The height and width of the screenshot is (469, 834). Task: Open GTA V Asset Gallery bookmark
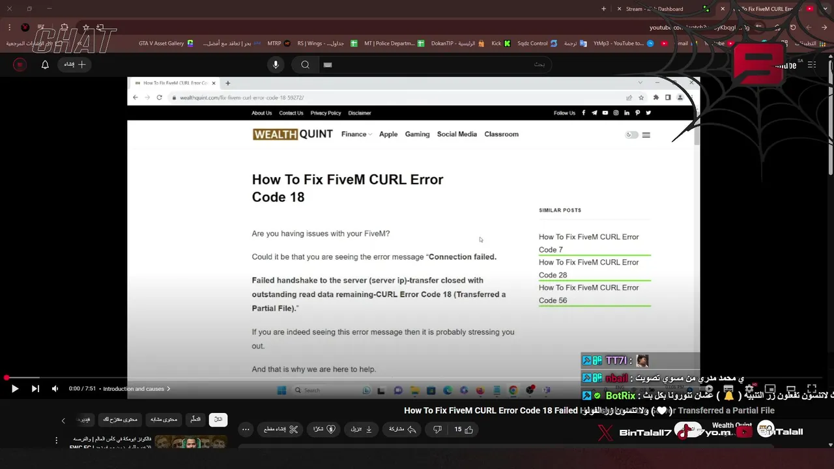click(x=165, y=43)
